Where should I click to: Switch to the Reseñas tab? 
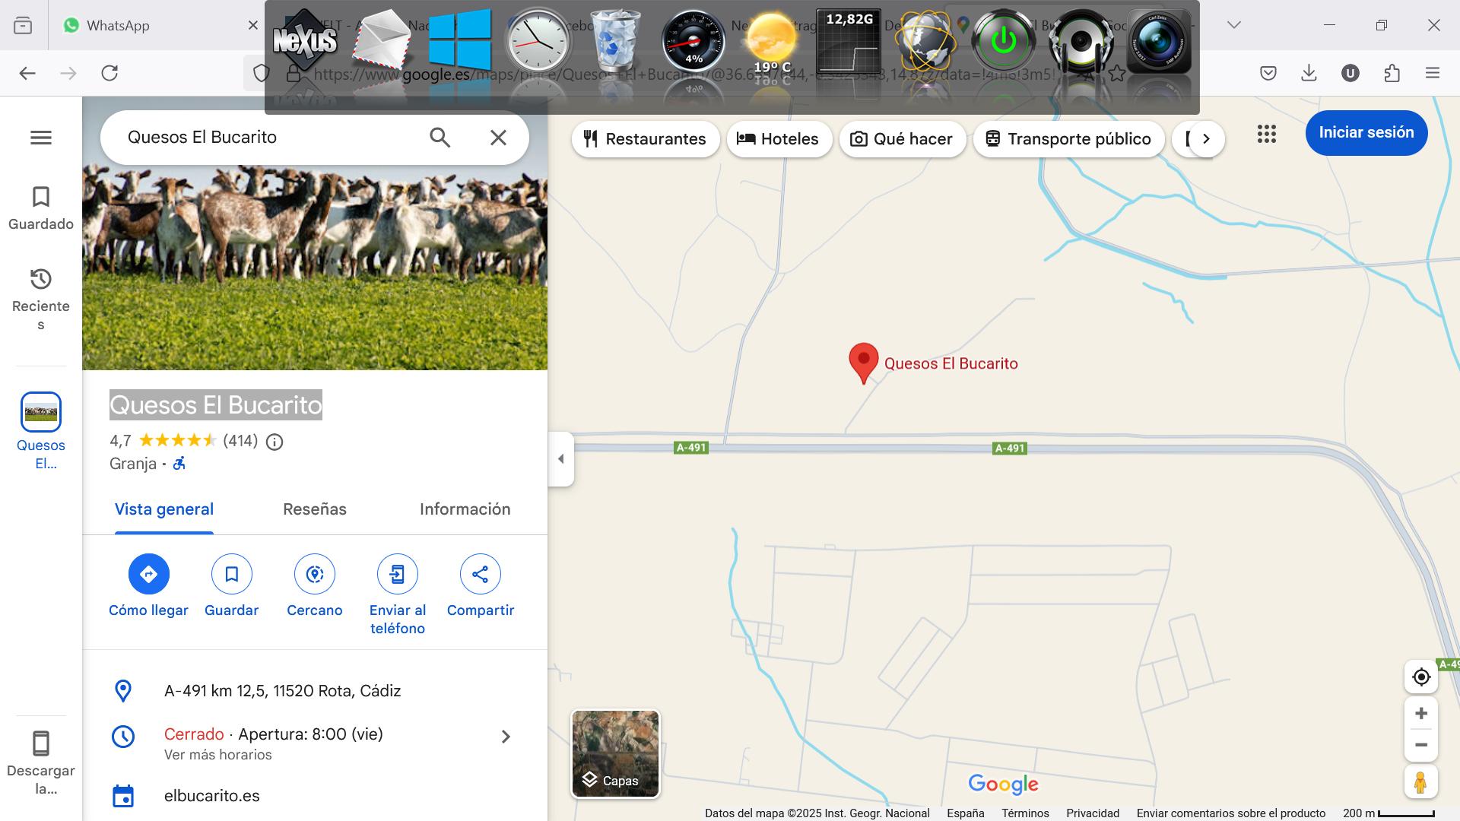(x=314, y=509)
